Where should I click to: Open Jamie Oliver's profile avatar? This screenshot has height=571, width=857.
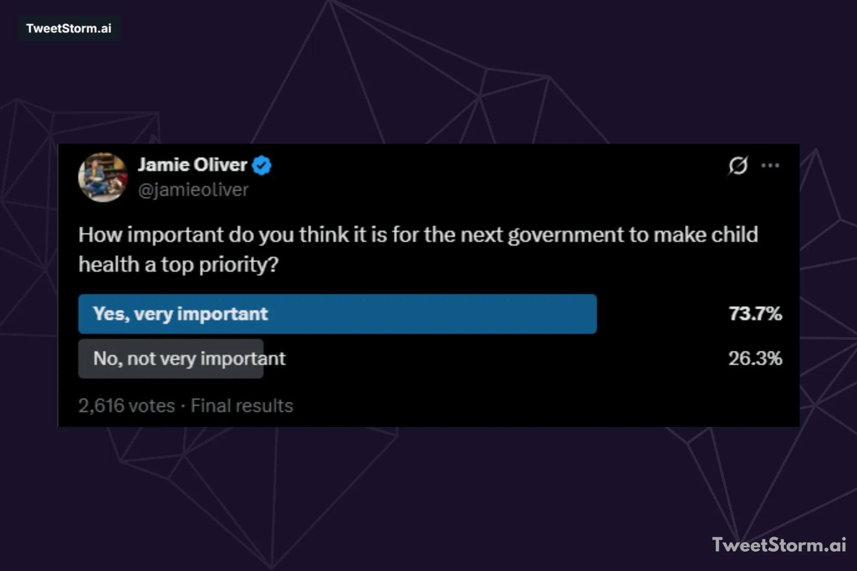(x=103, y=177)
